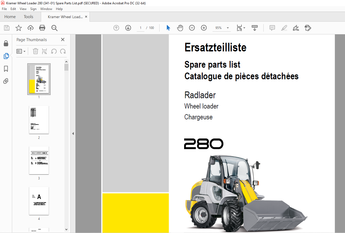
Task: Click the Spare parts list heading
Action: [x=212, y=65]
